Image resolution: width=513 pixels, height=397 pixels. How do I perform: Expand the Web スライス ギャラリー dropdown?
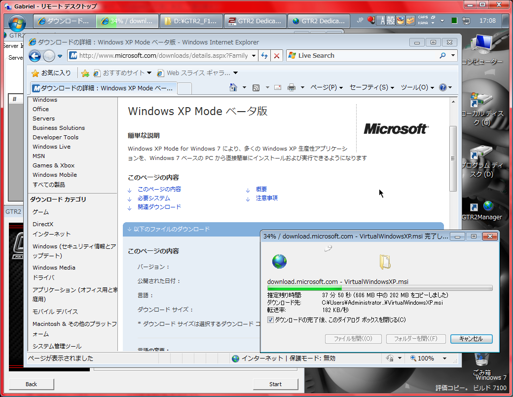pos(236,73)
